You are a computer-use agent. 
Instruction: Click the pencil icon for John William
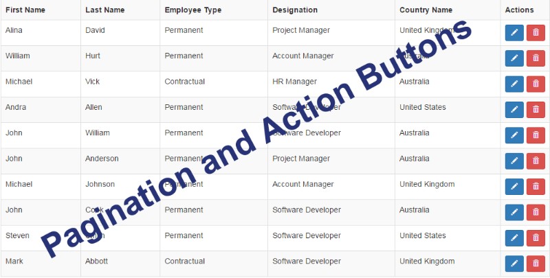[514, 135]
